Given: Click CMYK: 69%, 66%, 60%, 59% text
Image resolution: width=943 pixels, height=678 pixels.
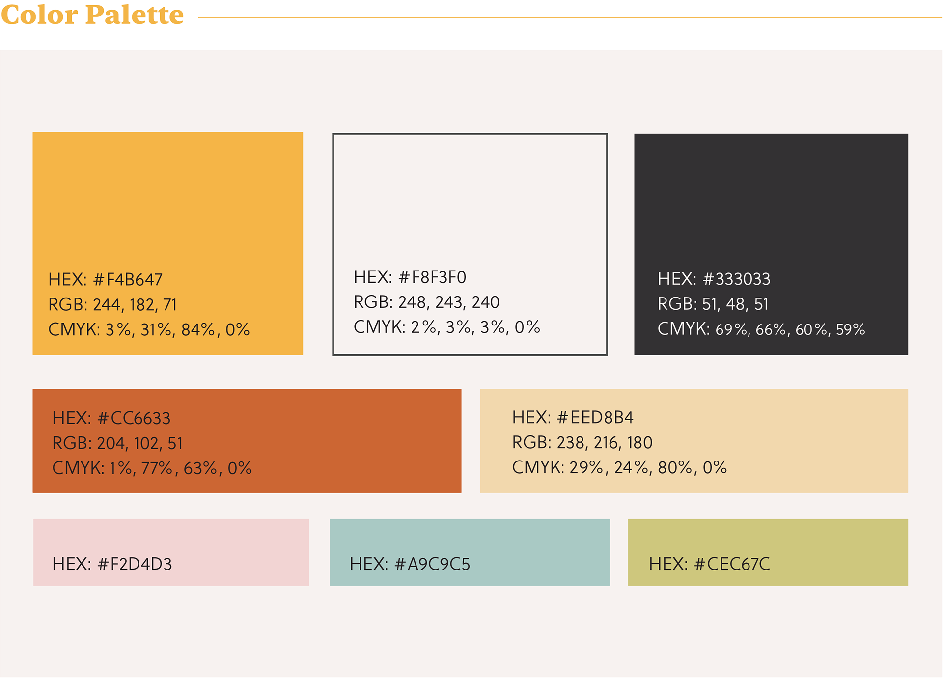Looking at the screenshot, I should click(761, 329).
